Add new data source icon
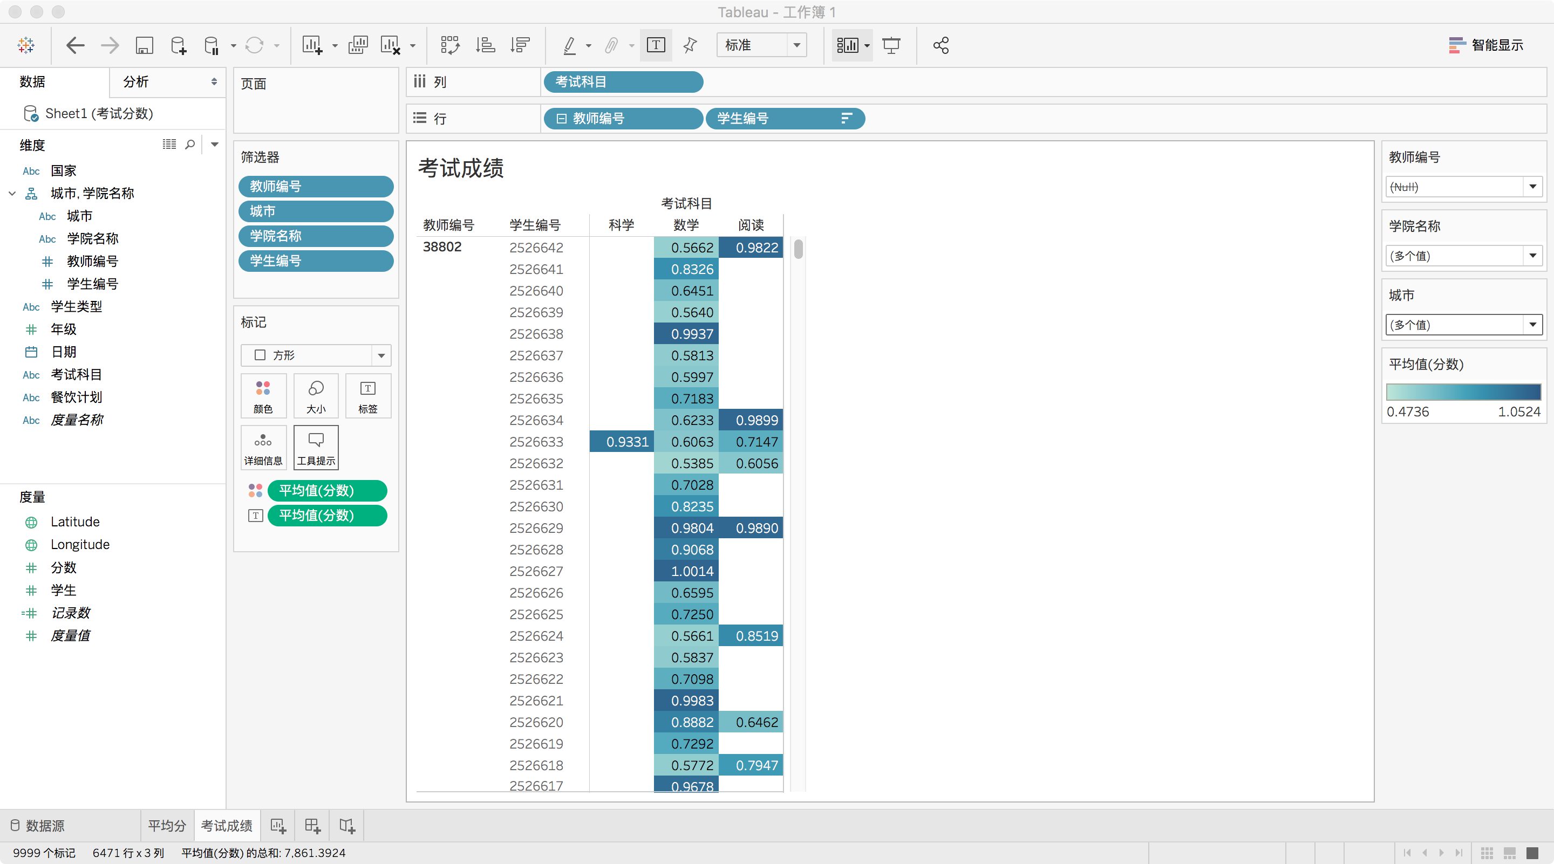Screen dimensions: 1554x864 179,45
